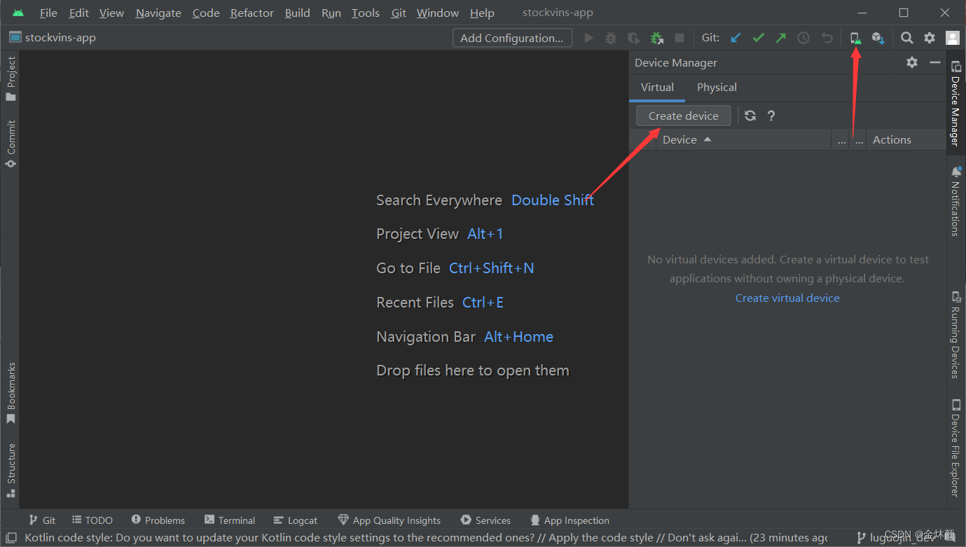Open the Code menu

(x=206, y=13)
